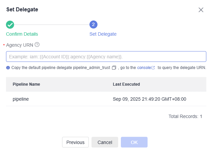Click the Sep 09, 2025 execution timestamp
Viewport: 212px width, 153px height.
tap(149, 99)
